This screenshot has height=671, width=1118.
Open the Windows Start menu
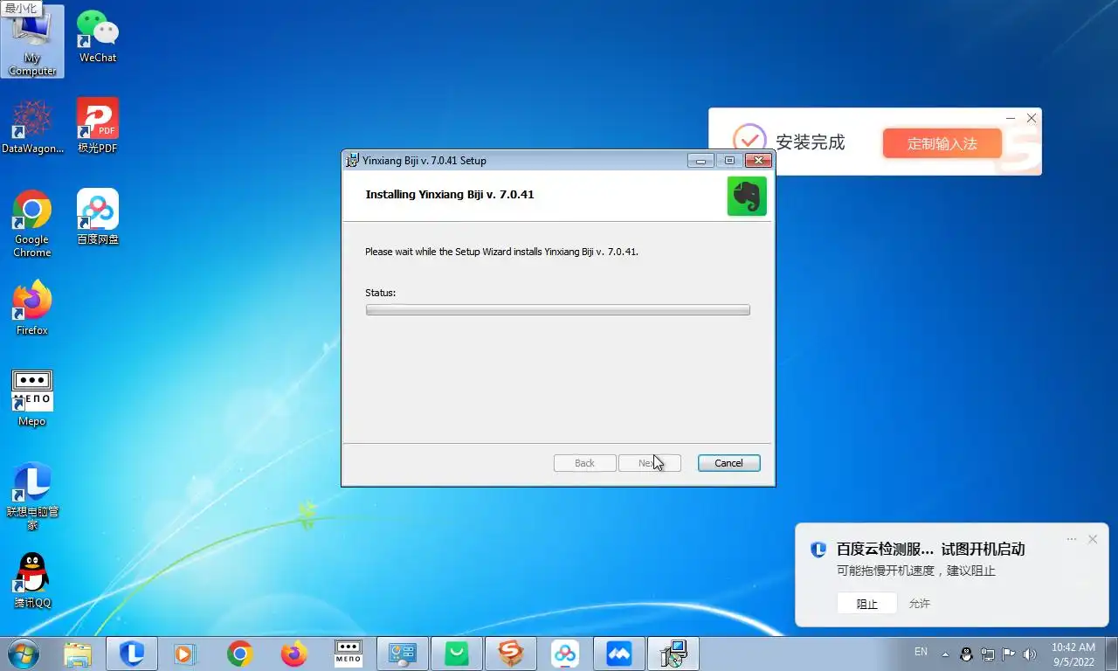[23, 654]
